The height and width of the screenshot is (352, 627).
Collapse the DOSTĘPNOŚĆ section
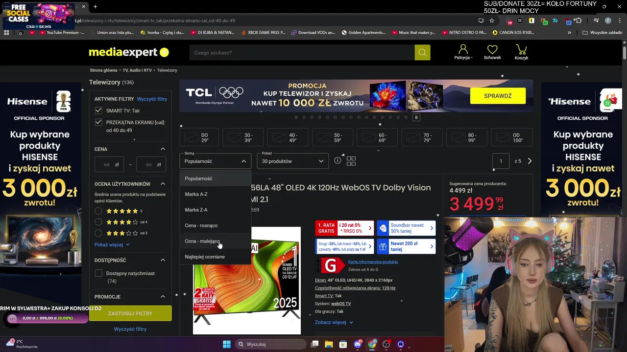(x=163, y=260)
